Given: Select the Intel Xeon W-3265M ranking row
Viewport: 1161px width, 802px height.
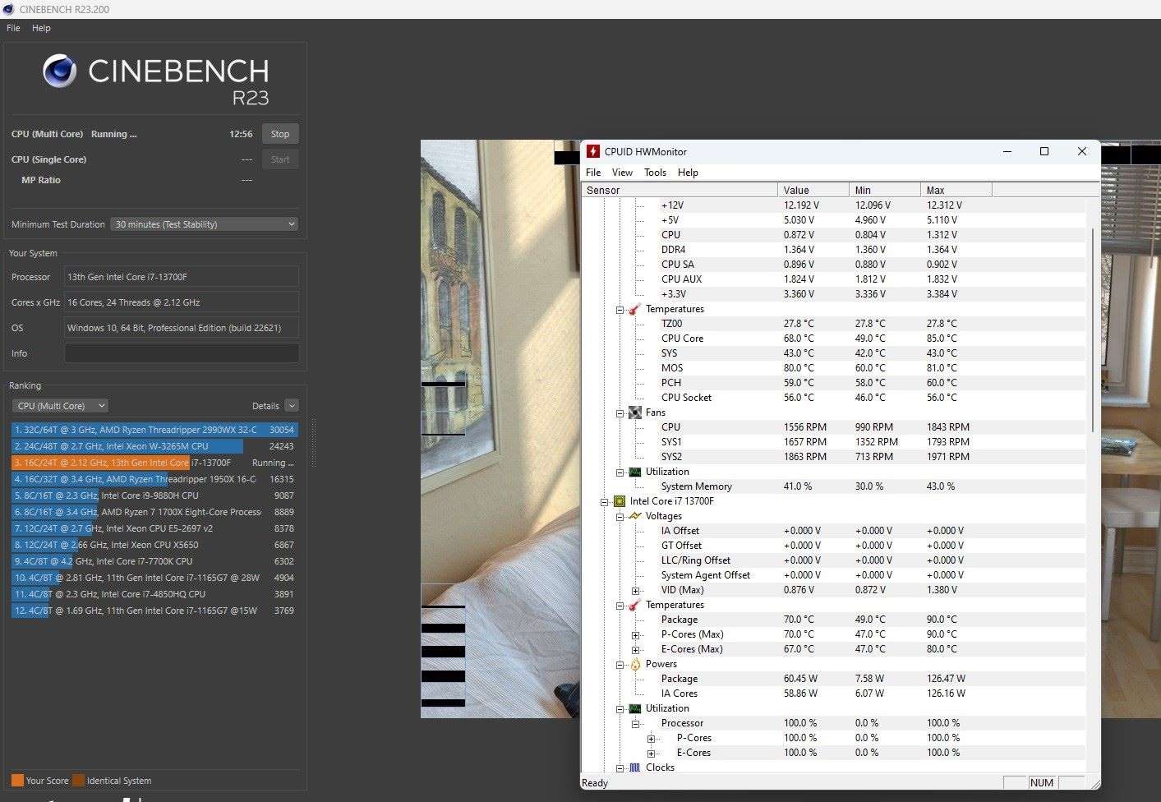Looking at the screenshot, I should click(x=154, y=446).
